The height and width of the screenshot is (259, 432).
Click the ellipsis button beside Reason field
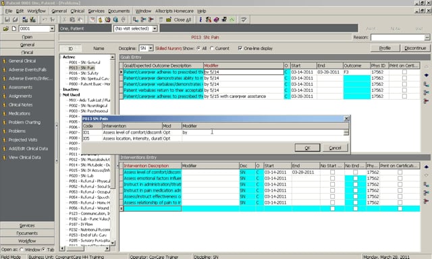click(x=427, y=37)
